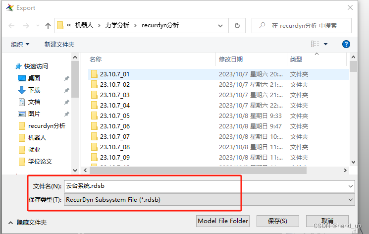Image resolution: width=369 pixels, height=234 pixels.
Task: Click the 文件名 input field
Action: (209, 186)
